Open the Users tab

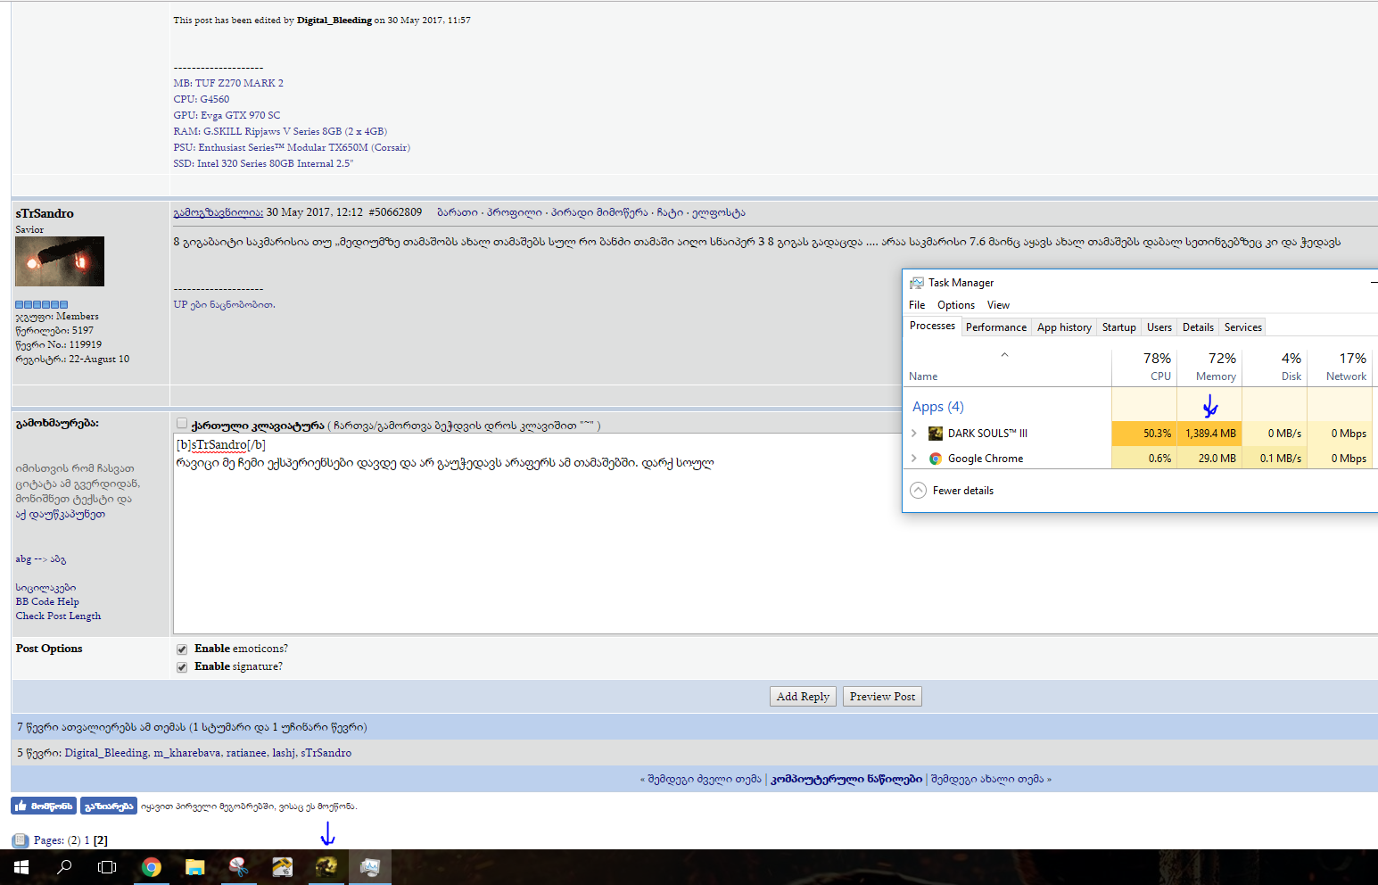pyautogui.click(x=1159, y=327)
